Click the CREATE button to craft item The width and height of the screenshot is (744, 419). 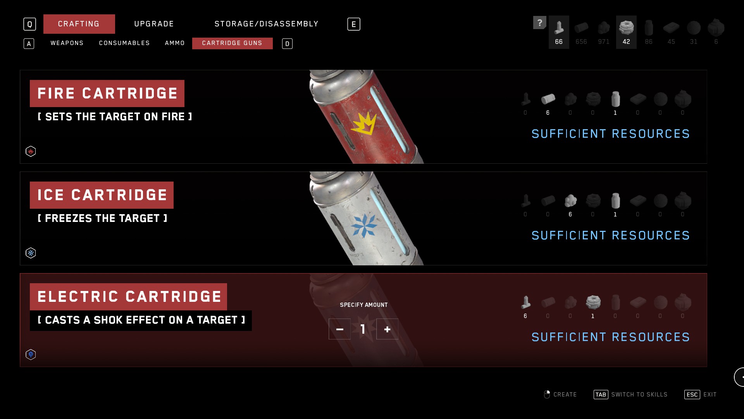(561, 395)
